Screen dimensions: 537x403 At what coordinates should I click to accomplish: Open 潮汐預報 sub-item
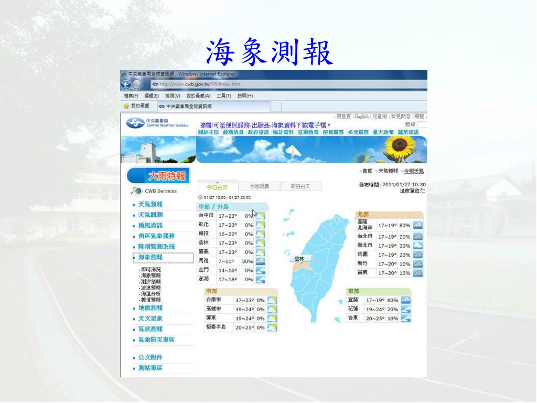tap(151, 282)
